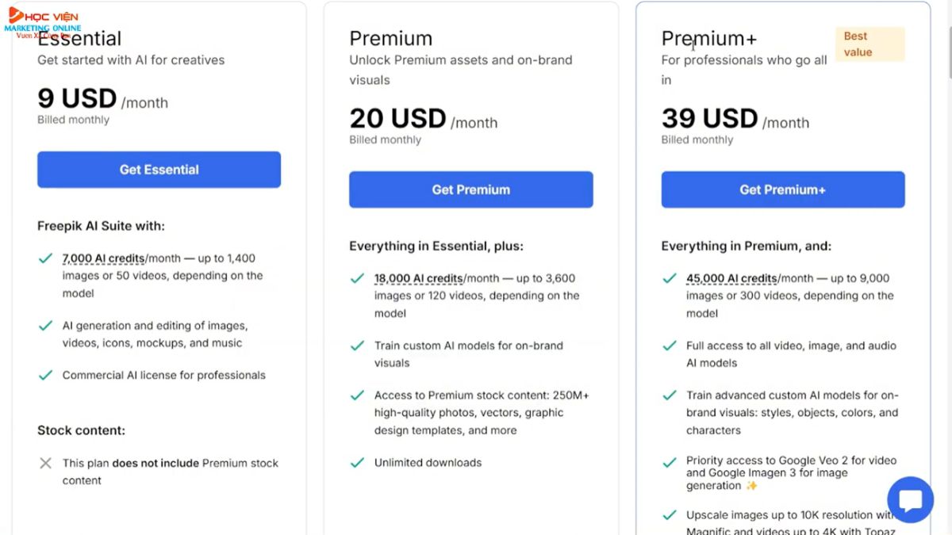The width and height of the screenshot is (952, 535).
Task: Click the Best value badge
Action: (869, 44)
